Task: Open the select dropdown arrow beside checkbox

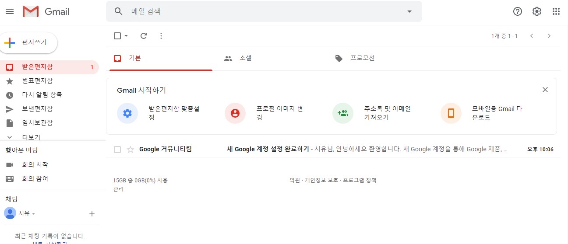Action: click(x=126, y=36)
